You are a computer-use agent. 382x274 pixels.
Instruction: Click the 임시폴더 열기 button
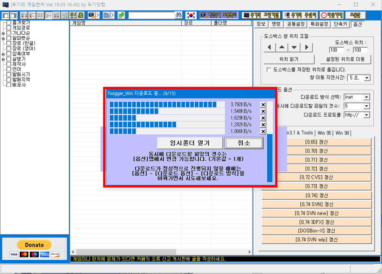(x=190, y=143)
